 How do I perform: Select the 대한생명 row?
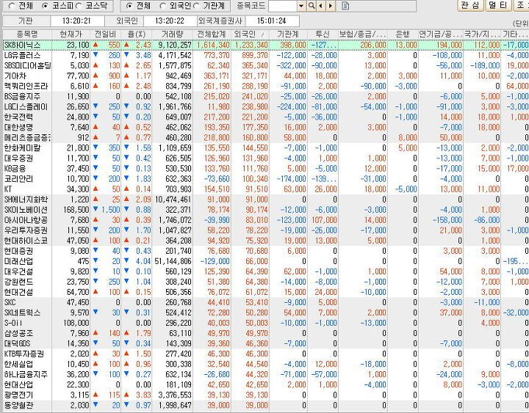click(266, 128)
